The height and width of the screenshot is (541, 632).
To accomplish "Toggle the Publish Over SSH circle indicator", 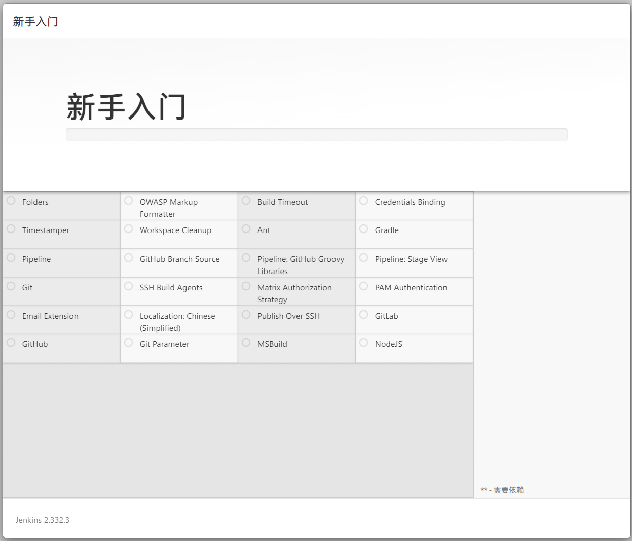I will [x=246, y=315].
